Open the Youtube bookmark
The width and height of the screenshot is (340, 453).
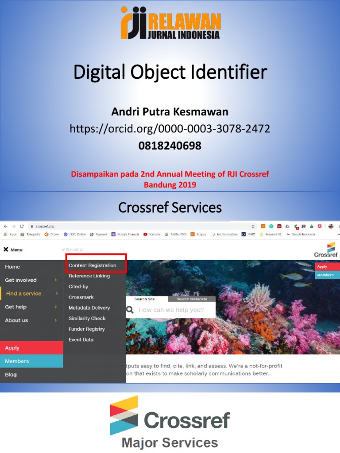(152, 234)
